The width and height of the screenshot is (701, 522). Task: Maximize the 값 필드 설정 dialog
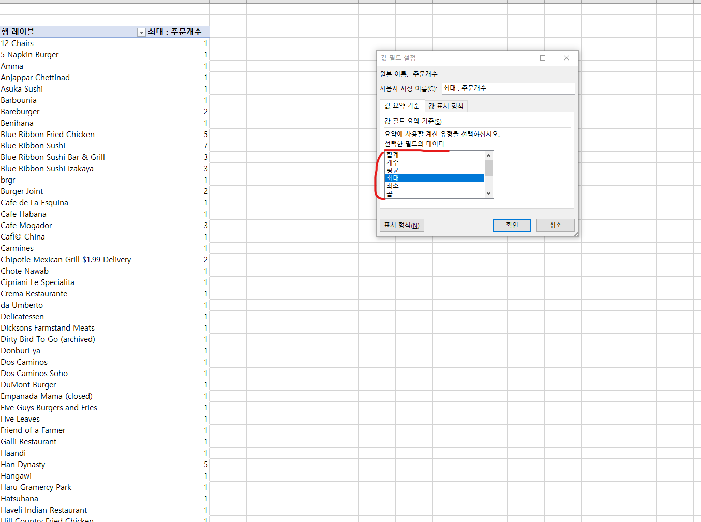(543, 58)
